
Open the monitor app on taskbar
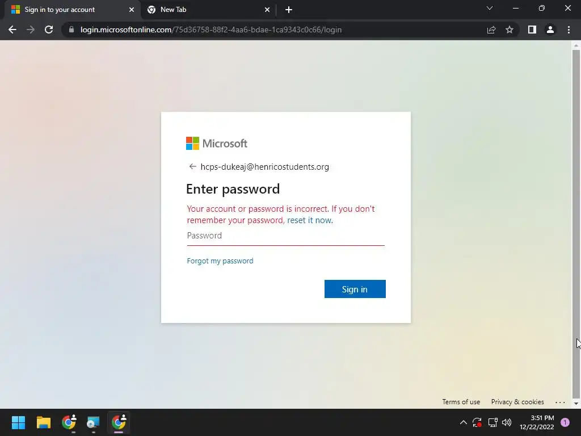point(94,422)
